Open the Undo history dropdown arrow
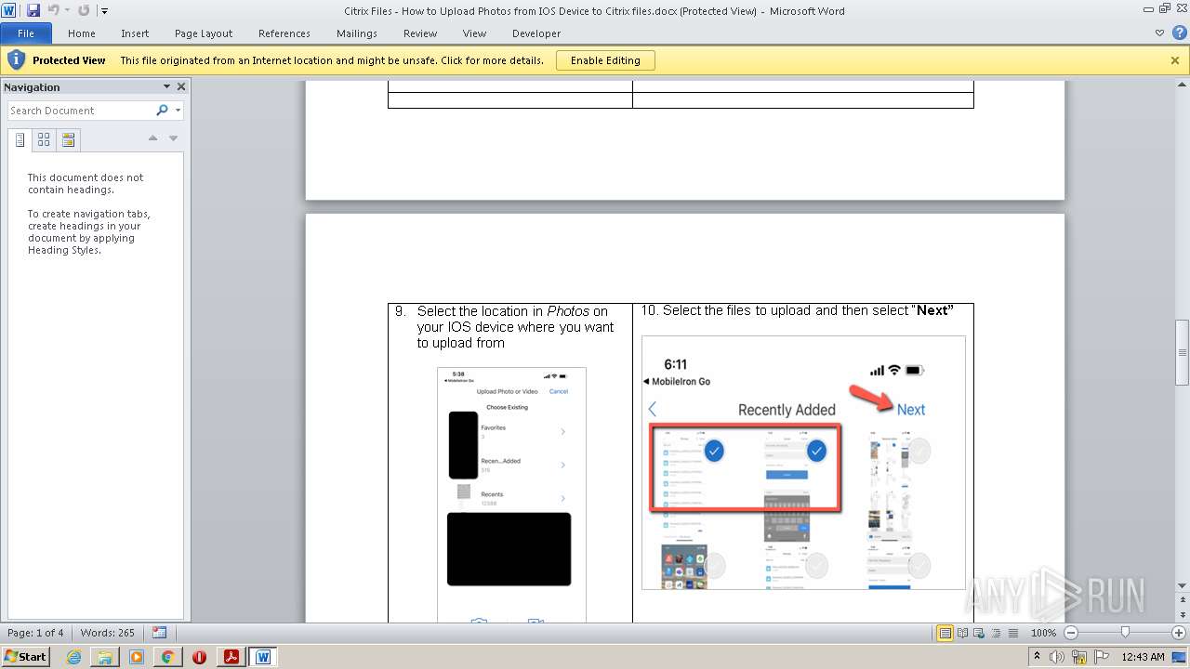This screenshot has height=669, width=1190. 66,11
